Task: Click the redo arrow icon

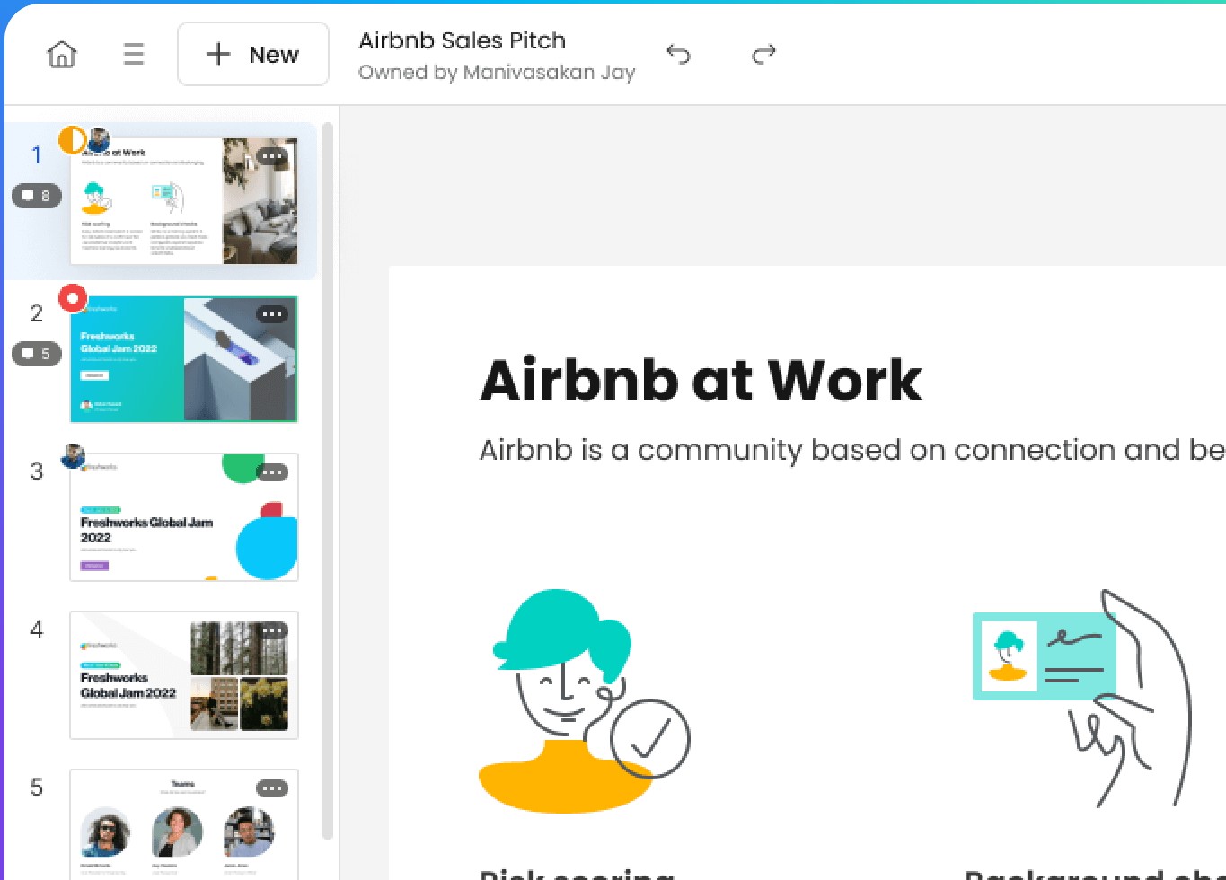Action: [x=763, y=55]
